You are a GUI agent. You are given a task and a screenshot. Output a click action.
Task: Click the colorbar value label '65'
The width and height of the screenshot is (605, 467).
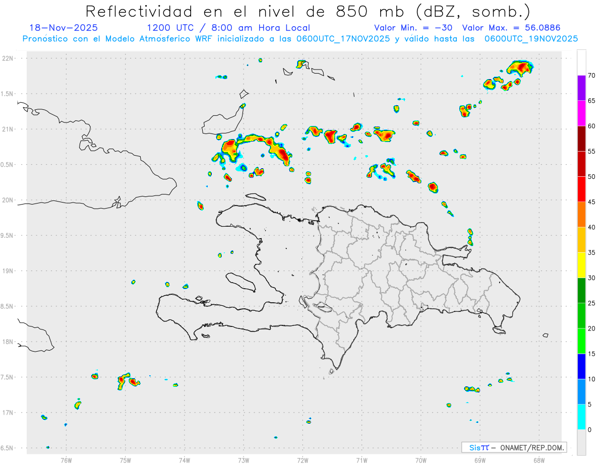coord(591,101)
